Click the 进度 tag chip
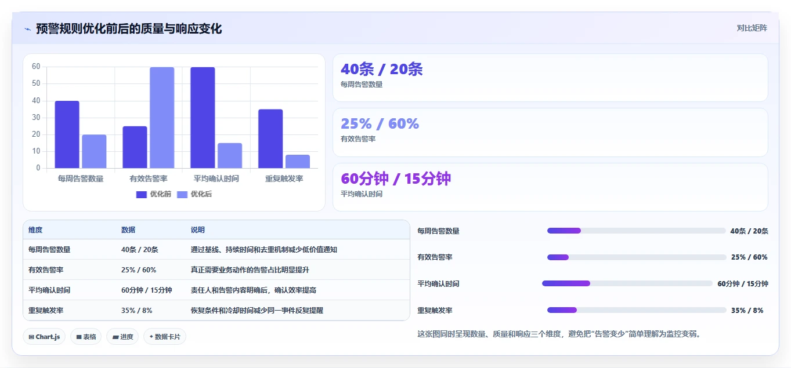 click(x=122, y=337)
